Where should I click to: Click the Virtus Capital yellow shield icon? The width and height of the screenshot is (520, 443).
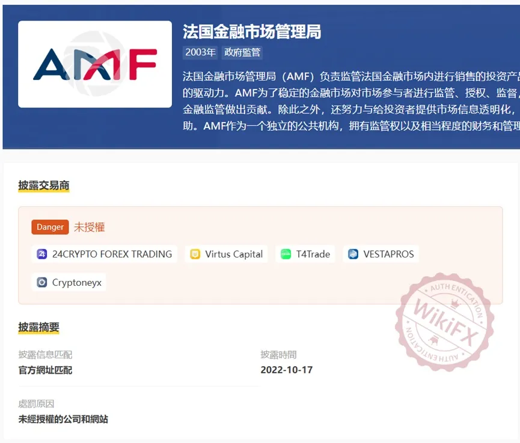195,254
